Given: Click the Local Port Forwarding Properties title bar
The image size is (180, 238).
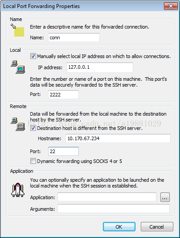Looking at the screenshot, I should (82, 6).
